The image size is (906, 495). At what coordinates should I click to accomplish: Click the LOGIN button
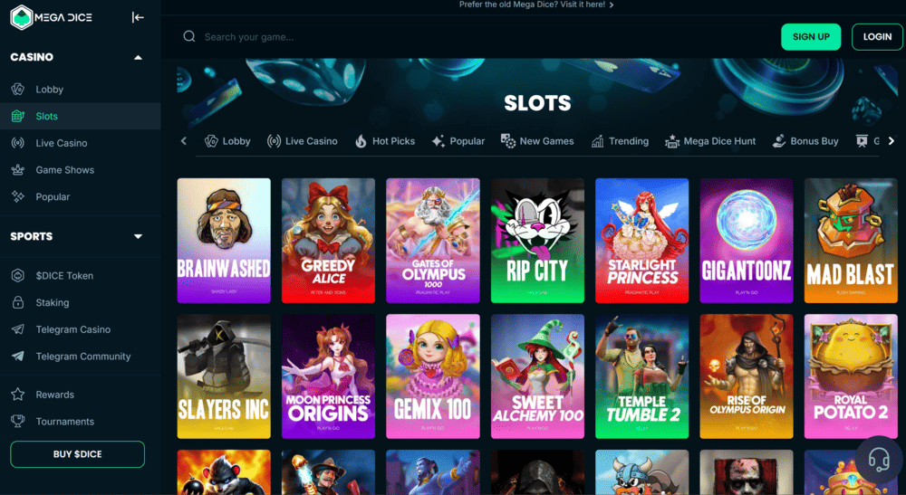click(x=877, y=37)
